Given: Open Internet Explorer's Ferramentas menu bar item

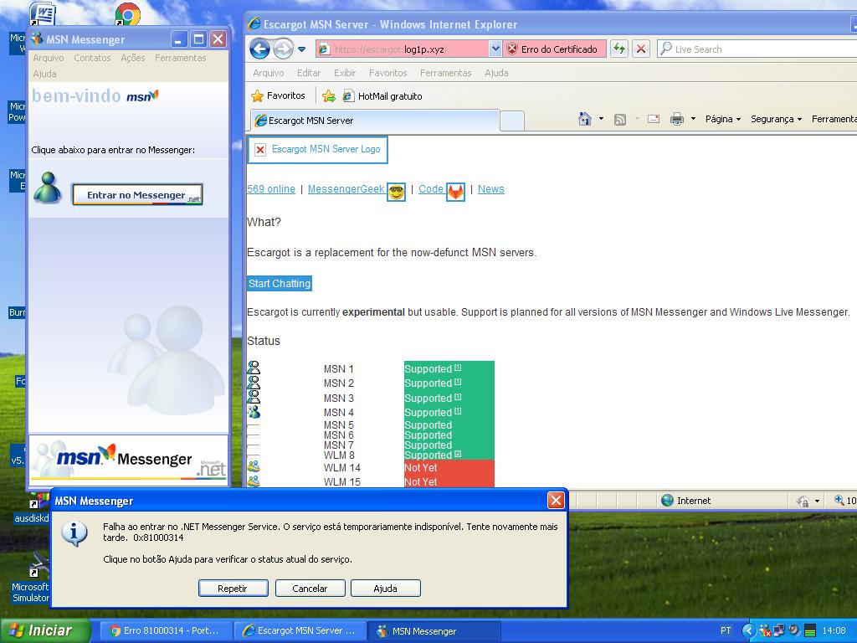Looking at the screenshot, I should pos(445,73).
